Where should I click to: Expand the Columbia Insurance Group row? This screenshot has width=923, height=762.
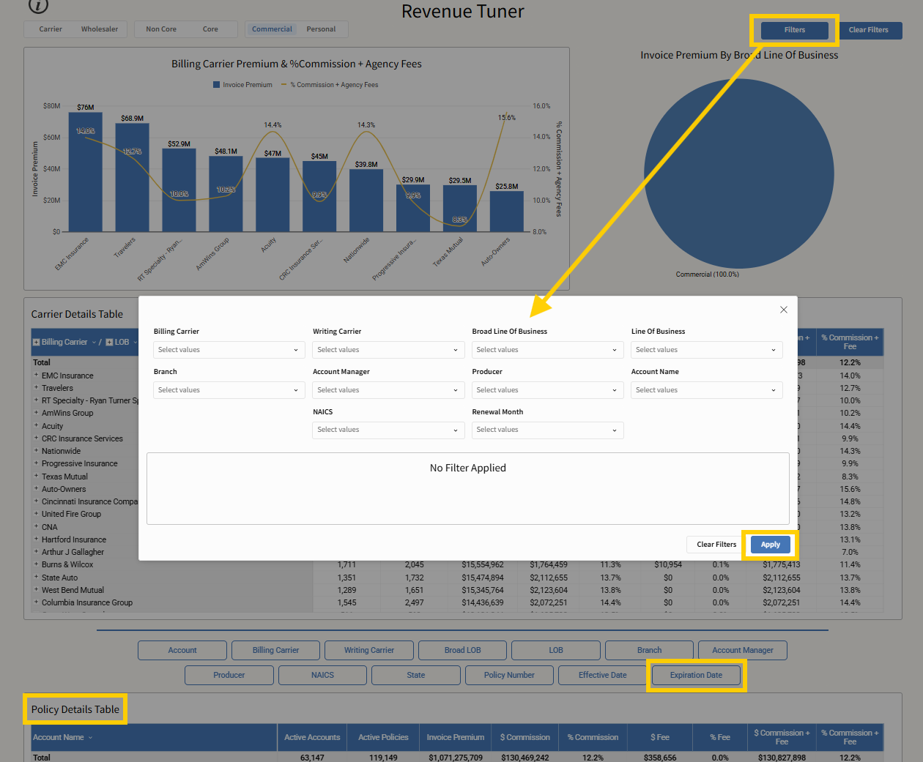click(x=36, y=602)
